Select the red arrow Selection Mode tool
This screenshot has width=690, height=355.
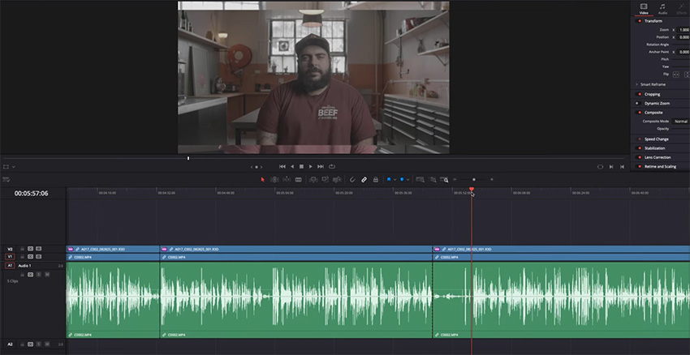point(262,179)
